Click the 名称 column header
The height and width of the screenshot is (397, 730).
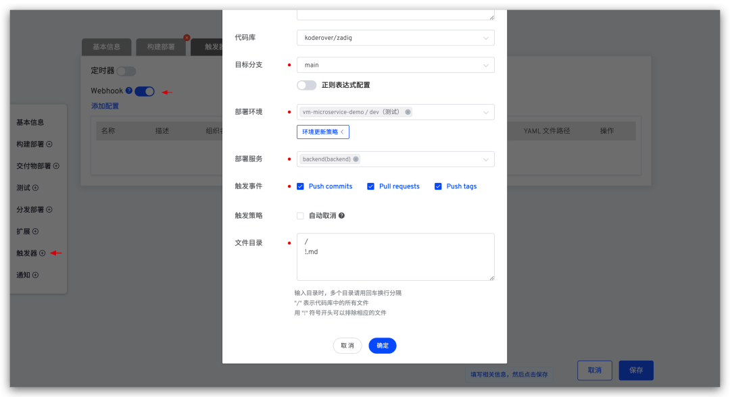pos(108,131)
